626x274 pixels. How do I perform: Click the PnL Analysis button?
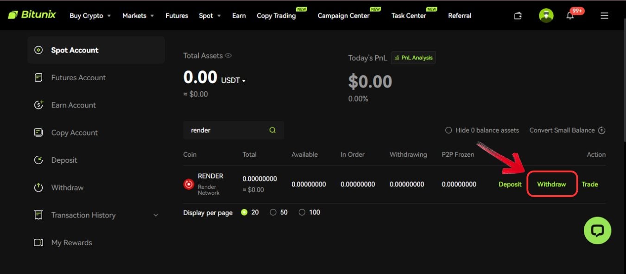[x=413, y=58]
